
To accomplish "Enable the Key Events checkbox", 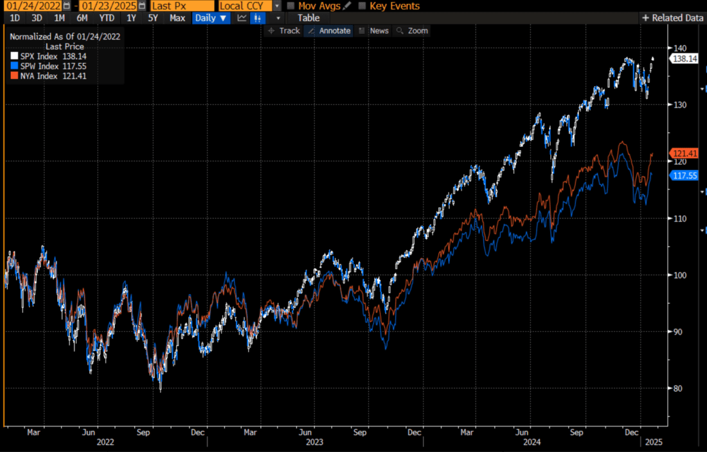I will pyautogui.click(x=362, y=6).
